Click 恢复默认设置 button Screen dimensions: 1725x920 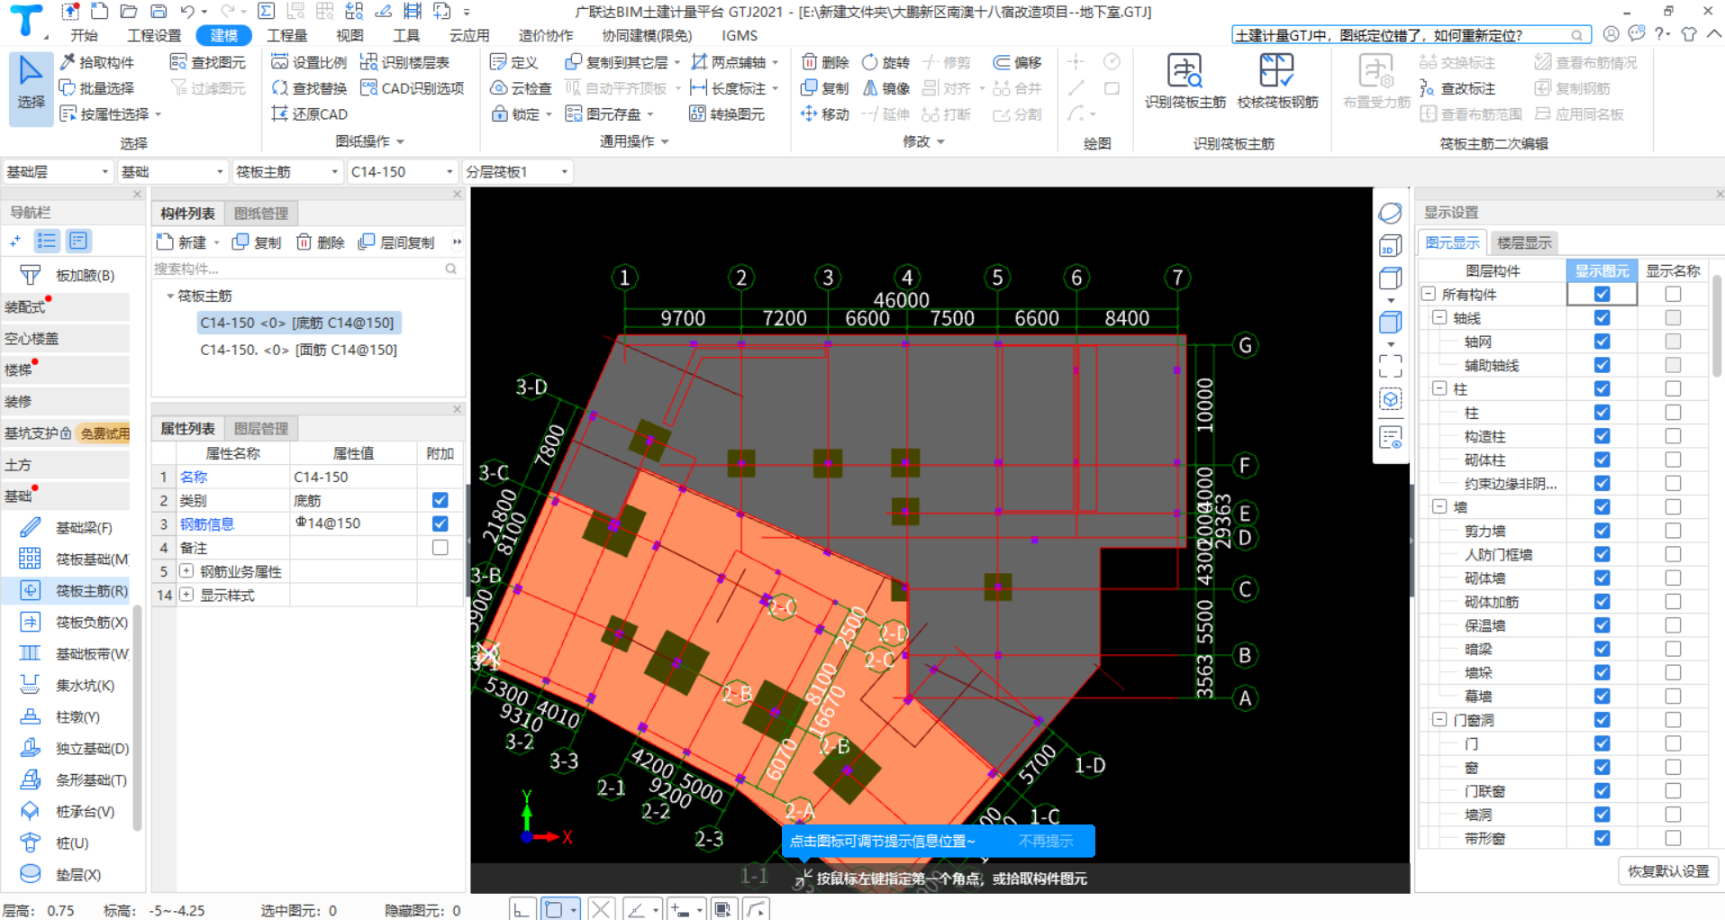1668,871
